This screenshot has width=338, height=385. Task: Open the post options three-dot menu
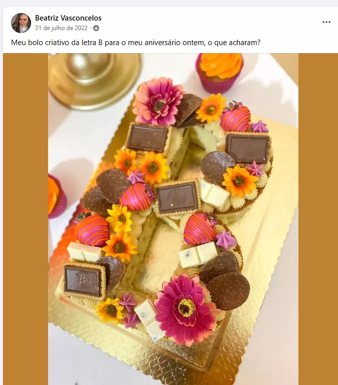tap(326, 22)
